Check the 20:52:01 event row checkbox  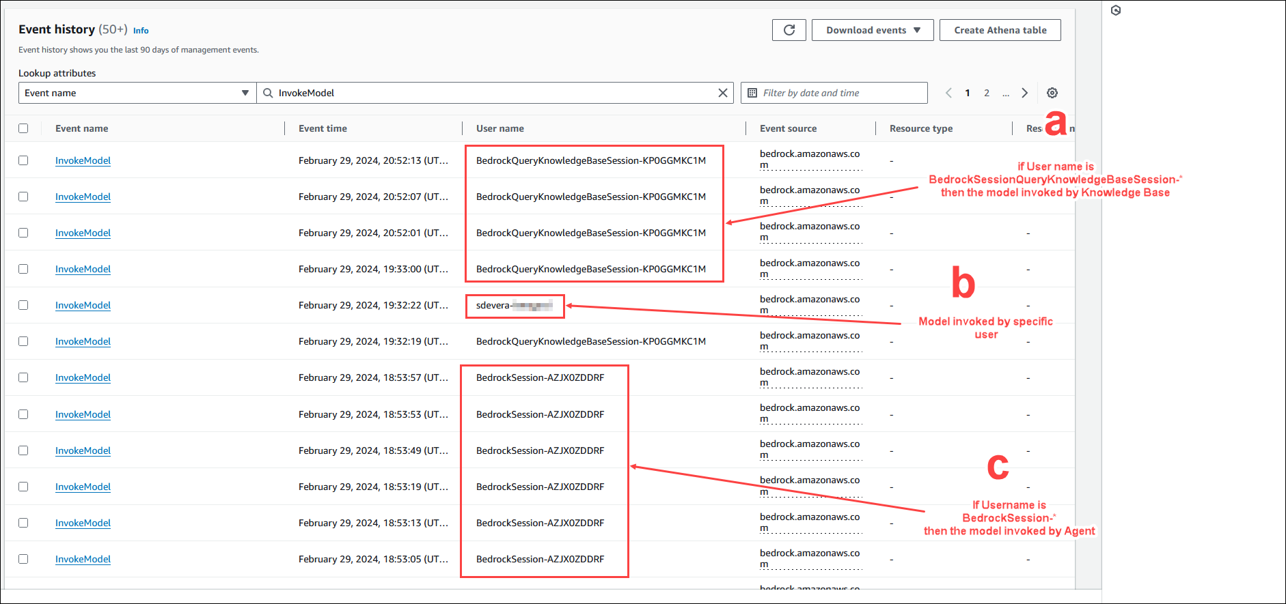[23, 233]
